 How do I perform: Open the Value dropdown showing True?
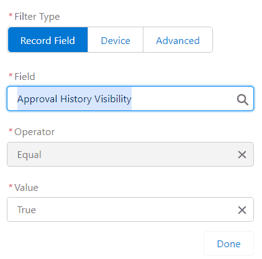tap(130, 209)
